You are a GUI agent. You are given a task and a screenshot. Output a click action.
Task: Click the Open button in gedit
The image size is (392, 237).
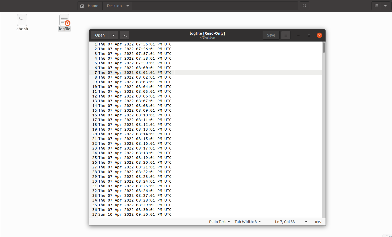[x=100, y=35]
